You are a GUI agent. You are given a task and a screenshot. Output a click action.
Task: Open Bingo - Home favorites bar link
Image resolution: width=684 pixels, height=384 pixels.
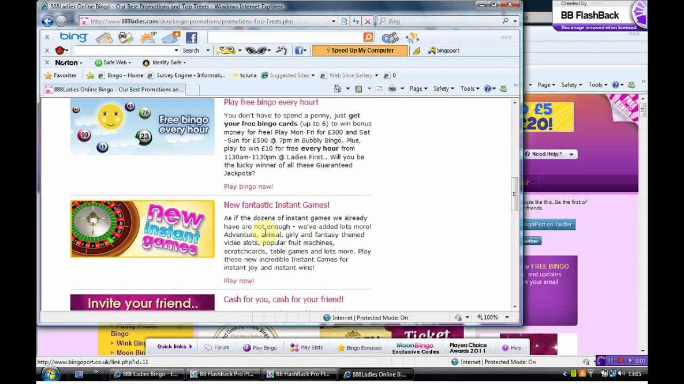coord(120,75)
